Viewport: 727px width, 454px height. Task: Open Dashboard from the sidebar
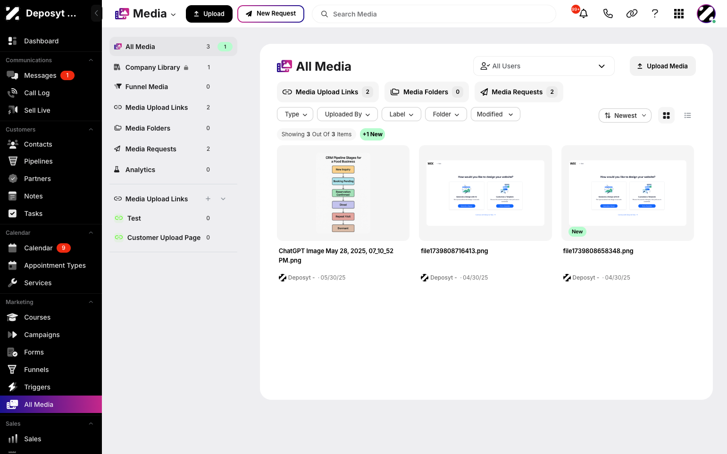point(51,41)
